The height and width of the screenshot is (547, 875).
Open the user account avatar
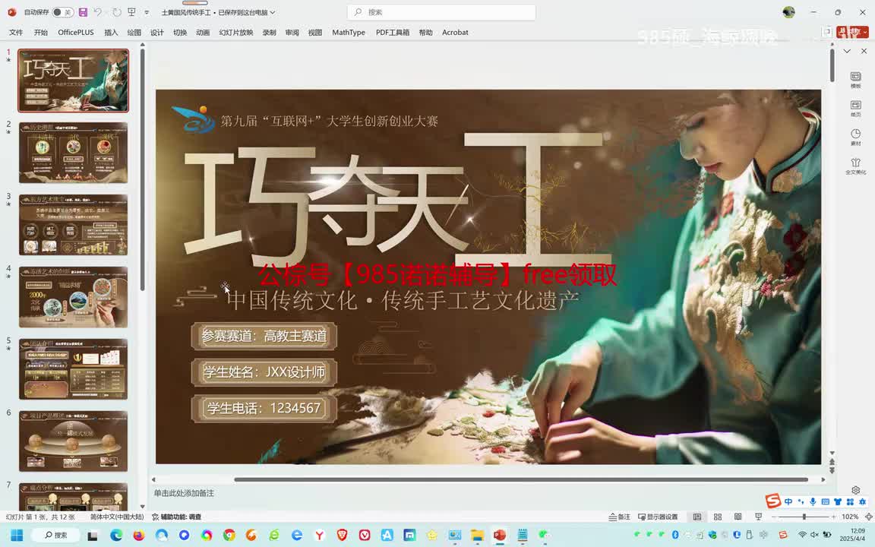(788, 11)
